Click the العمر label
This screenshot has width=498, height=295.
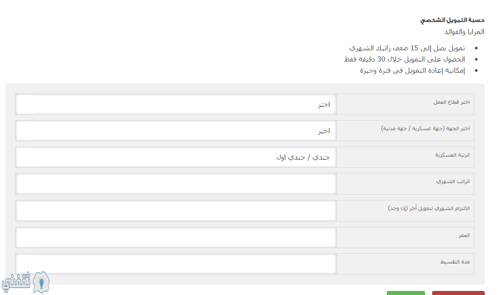pos(464,235)
